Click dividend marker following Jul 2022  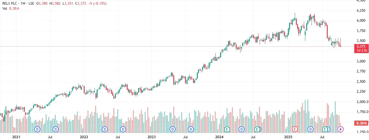click(123, 129)
